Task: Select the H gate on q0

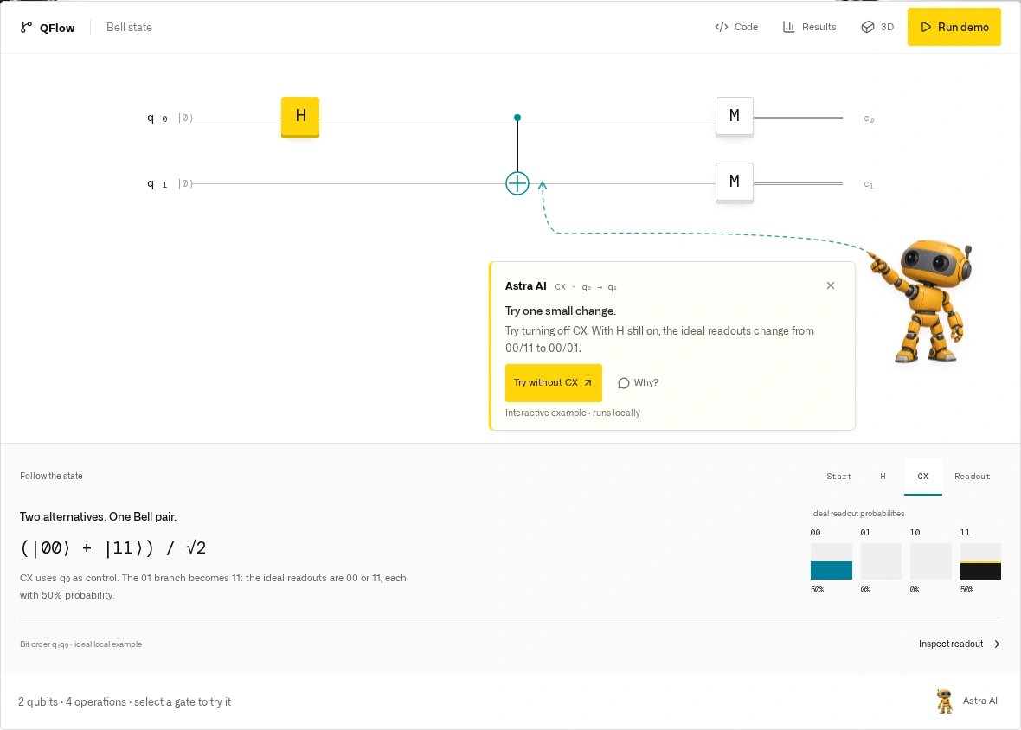Action: 300,117
